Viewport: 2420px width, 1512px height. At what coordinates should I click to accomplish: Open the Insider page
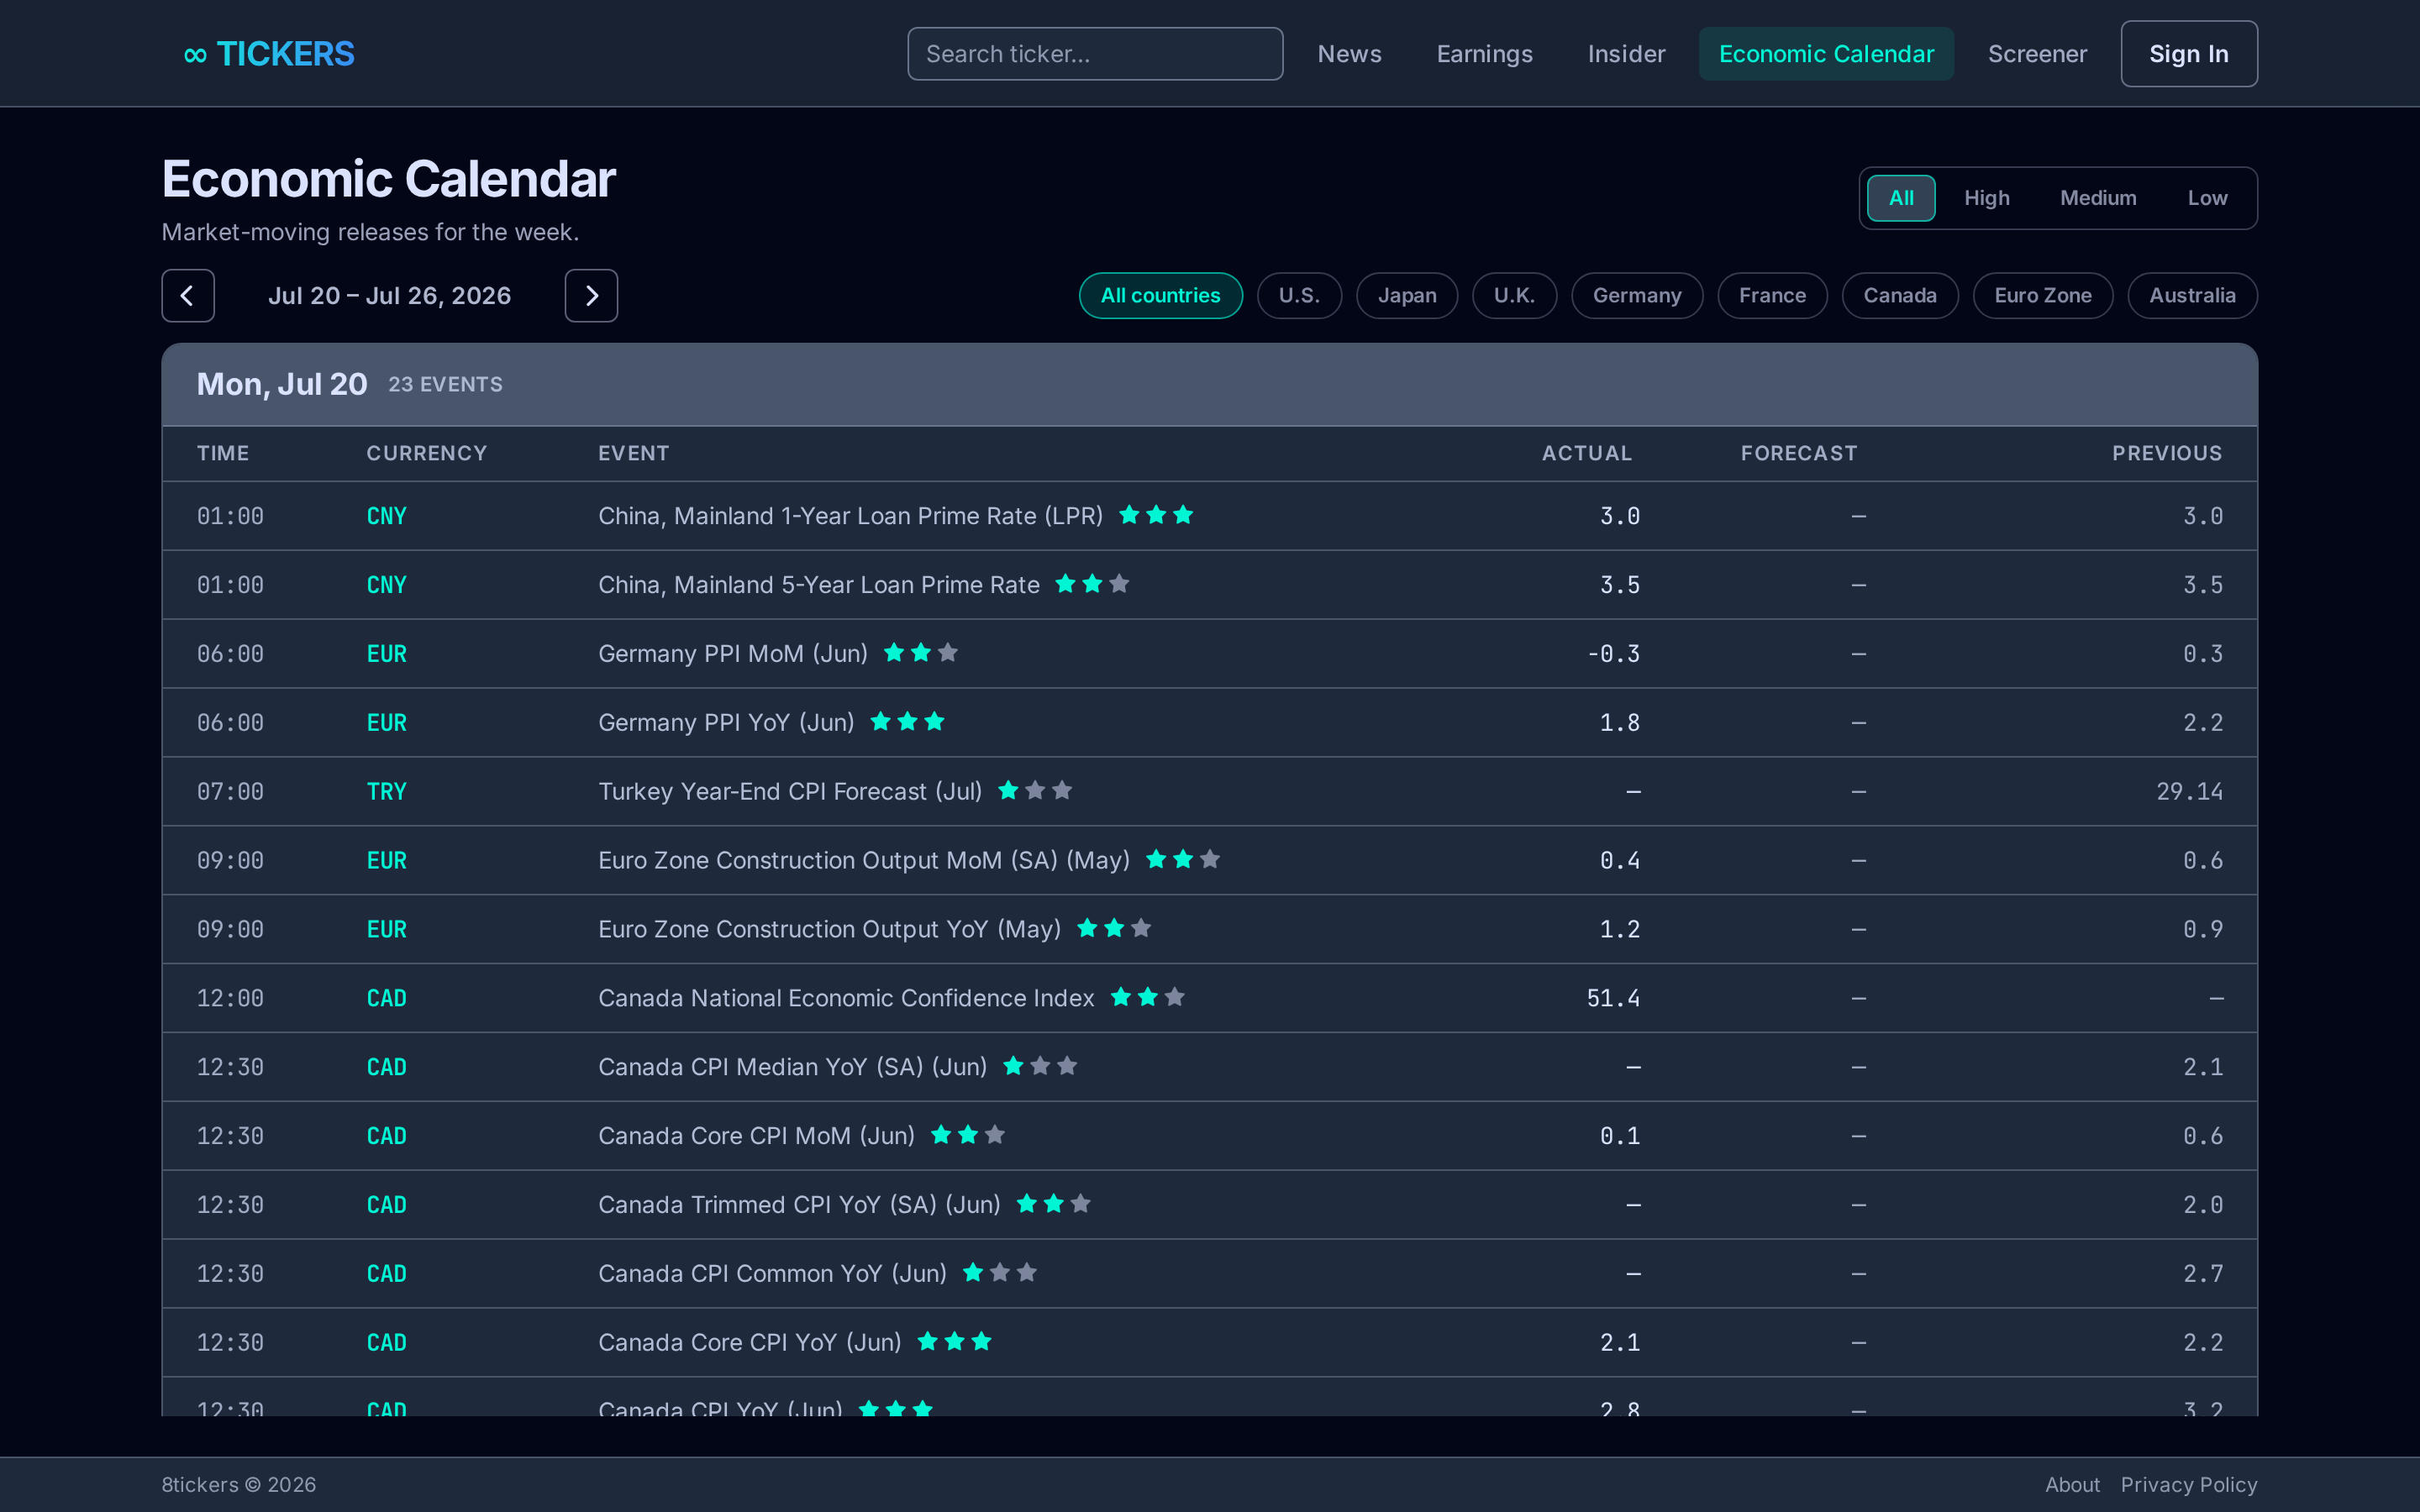pyautogui.click(x=1626, y=54)
